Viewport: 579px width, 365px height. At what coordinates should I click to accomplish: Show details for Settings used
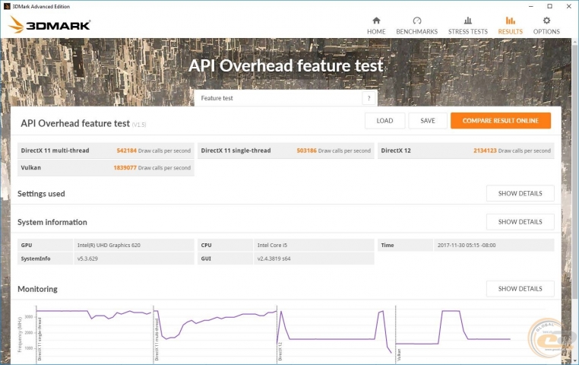(x=520, y=193)
